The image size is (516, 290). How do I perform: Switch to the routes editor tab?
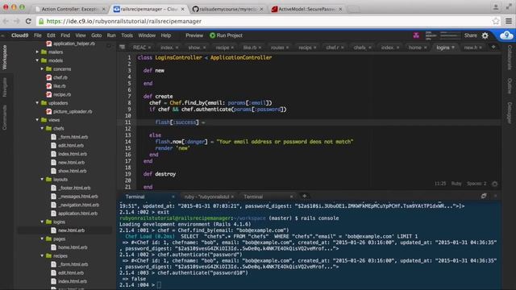[x=280, y=48]
